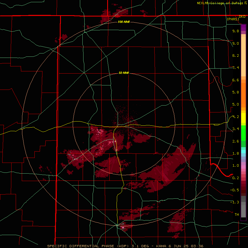
Task: Click the KAMA 6 JUN 25 03:36 timestamp
Action: (x=180, y=246)
